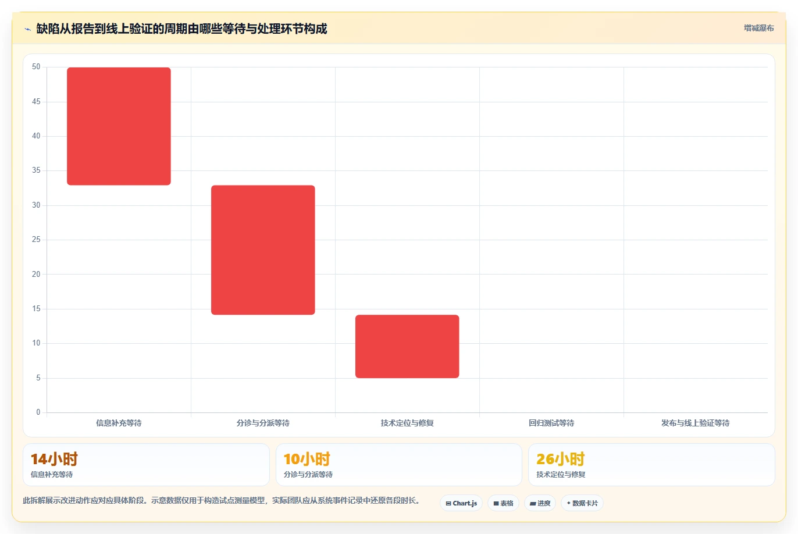
Task: Click the y-axis value 0
Action: point(38,412)
